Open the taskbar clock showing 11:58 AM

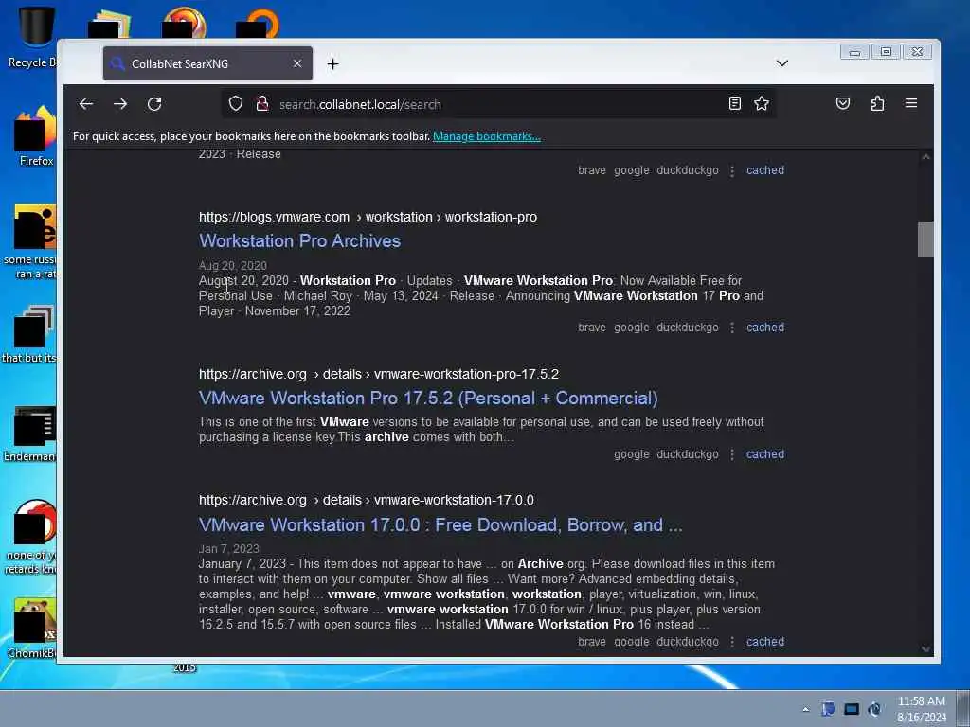pyautogui.click(x=921, y=709)
